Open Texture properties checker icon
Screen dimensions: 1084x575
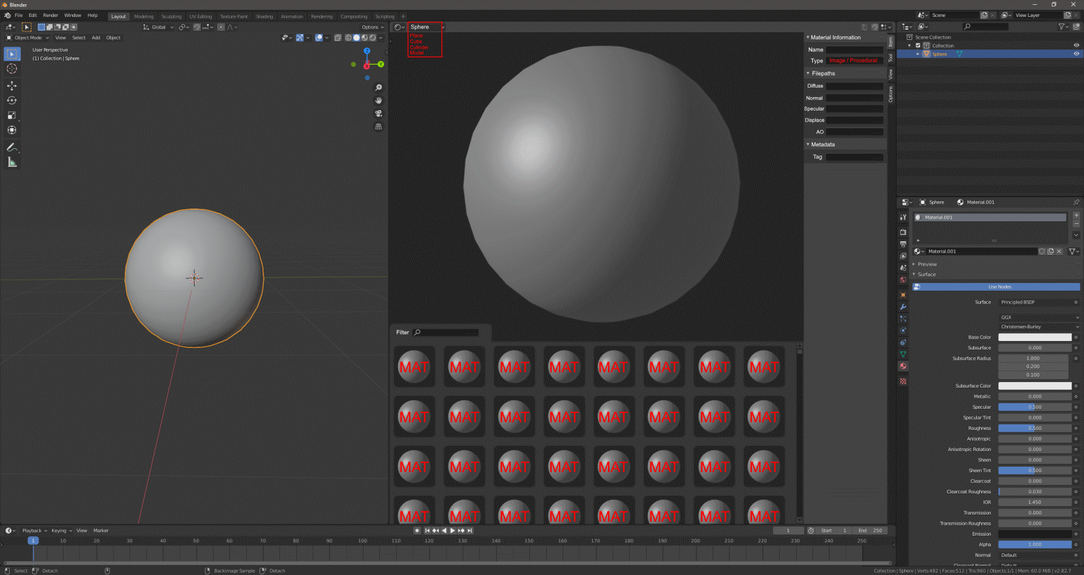pyautogui.click(x=903, y=382)
